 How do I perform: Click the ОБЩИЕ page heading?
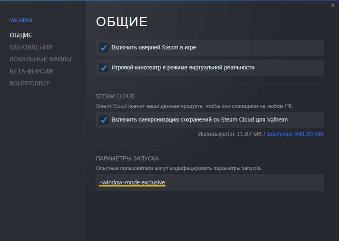click(122, 22)
